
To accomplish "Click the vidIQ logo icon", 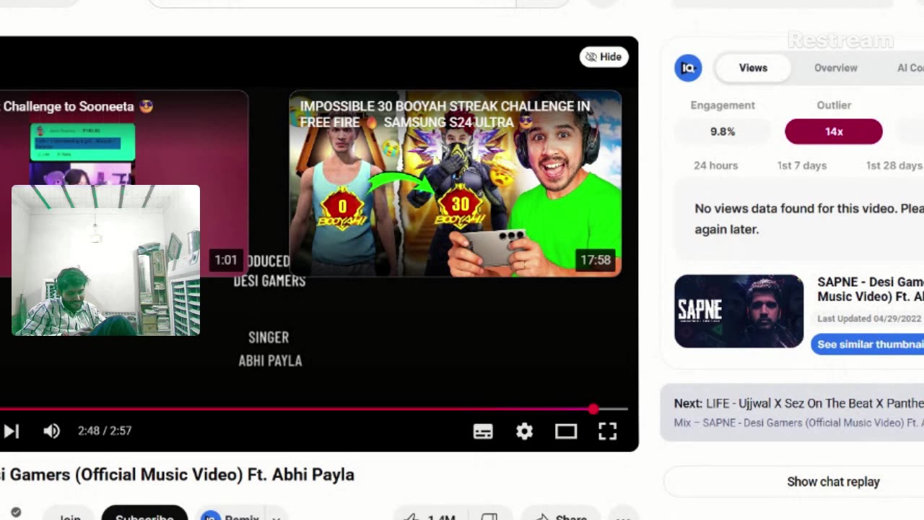I will pyautogui.click(x=688, y=68).
